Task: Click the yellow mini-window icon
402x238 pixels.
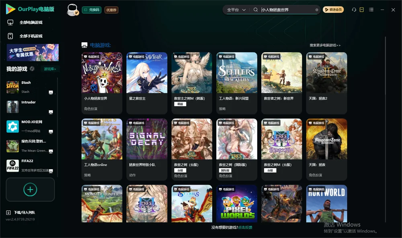Action: coord(362,10)
